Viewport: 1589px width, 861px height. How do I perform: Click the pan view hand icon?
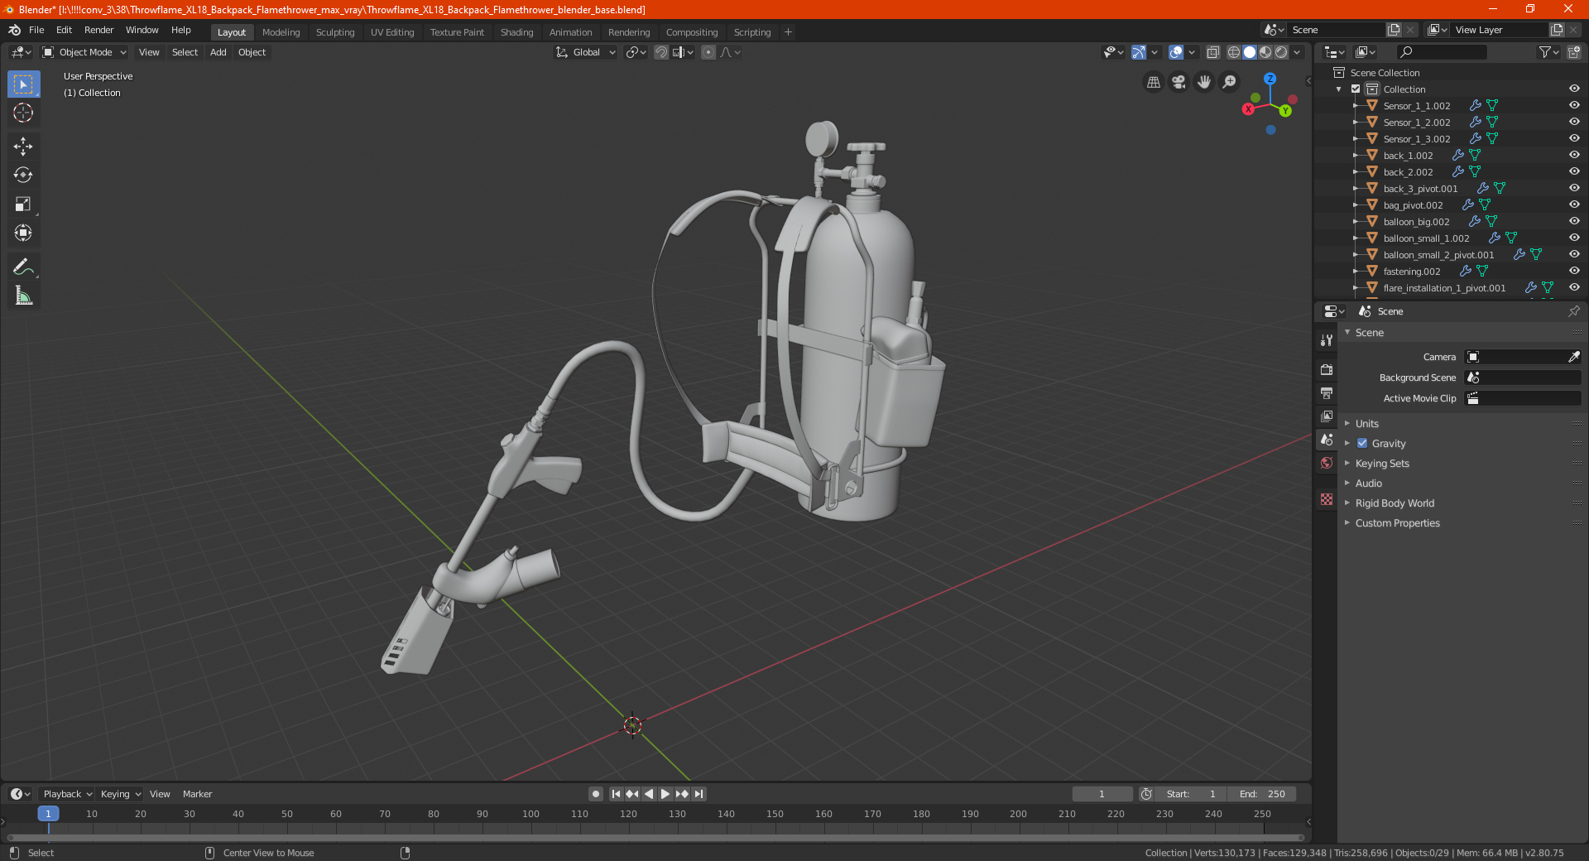[x=1204, y=82]
